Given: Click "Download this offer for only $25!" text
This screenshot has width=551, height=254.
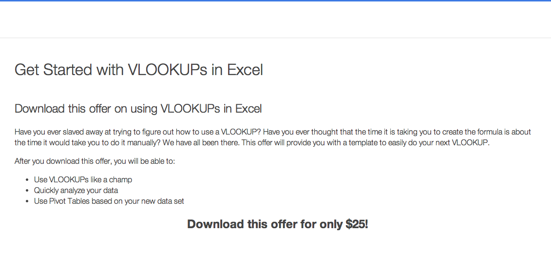Looking at the screenshot, I should tap(277, 224).
